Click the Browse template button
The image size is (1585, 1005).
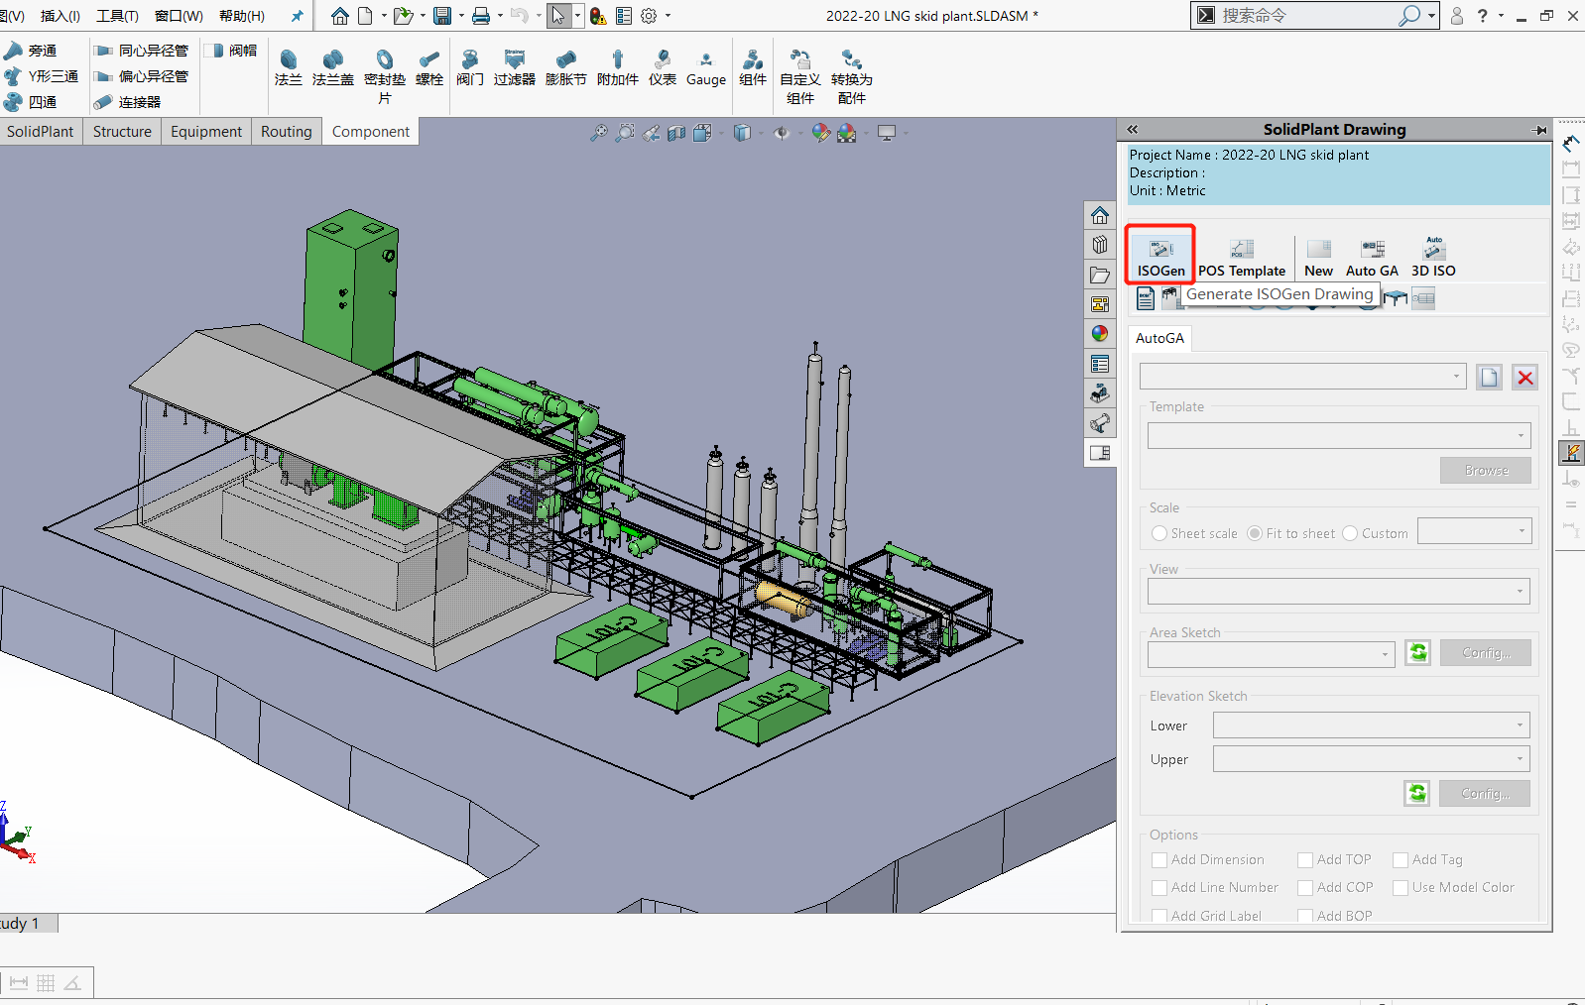(1485, 470)
